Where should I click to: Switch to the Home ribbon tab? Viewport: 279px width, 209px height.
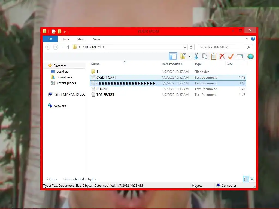(x=66, y=39)
